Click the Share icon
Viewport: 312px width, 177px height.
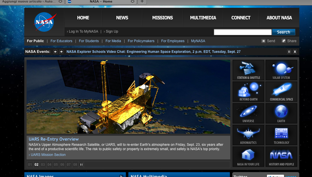pos(284,41)
